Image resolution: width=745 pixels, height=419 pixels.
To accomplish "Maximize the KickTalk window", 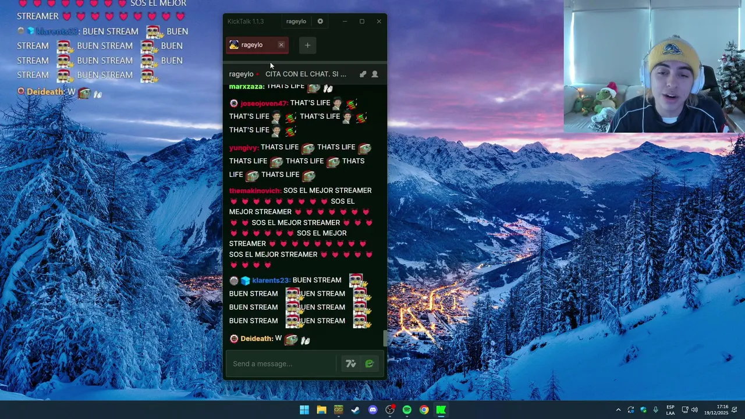I will [361, 22].
